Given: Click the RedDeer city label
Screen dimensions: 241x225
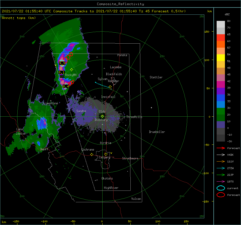Looking at the screenshot, I should pos(114,81).
